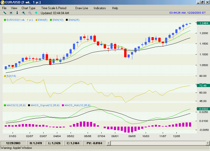Zoom in with the magnifier plus icon
210x151 pixels.
[24, 13]
